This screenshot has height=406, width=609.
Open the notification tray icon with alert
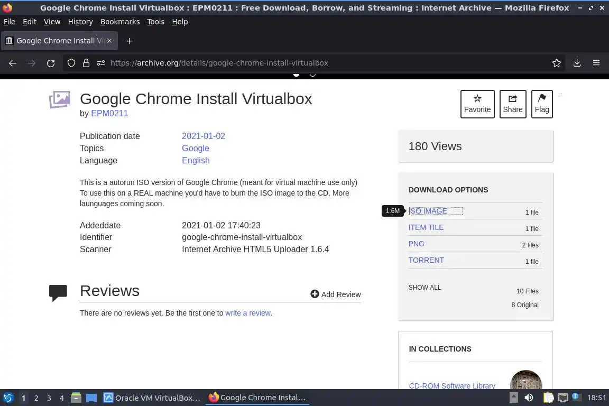pyautogui.click(x=576, y=397)
